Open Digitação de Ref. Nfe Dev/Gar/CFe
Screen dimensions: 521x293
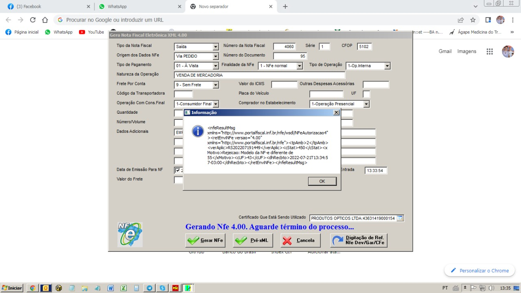coord(359,240)
